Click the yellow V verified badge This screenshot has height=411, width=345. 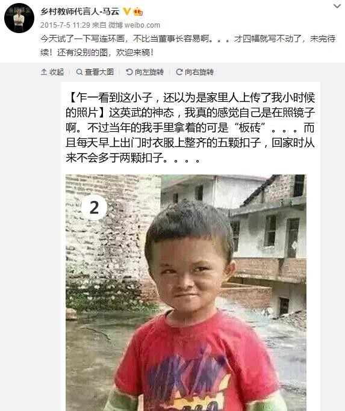point(126,11)
